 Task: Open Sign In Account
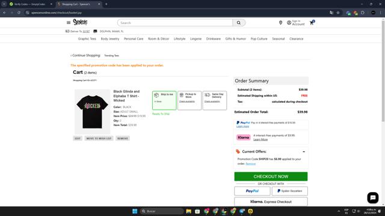(296, 23)
